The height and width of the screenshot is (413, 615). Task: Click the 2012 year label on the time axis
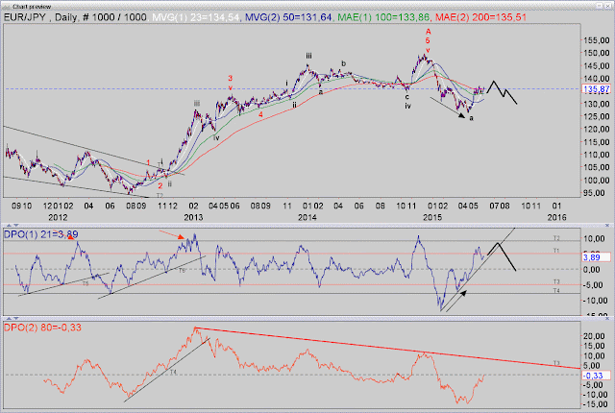coord(58,217)
